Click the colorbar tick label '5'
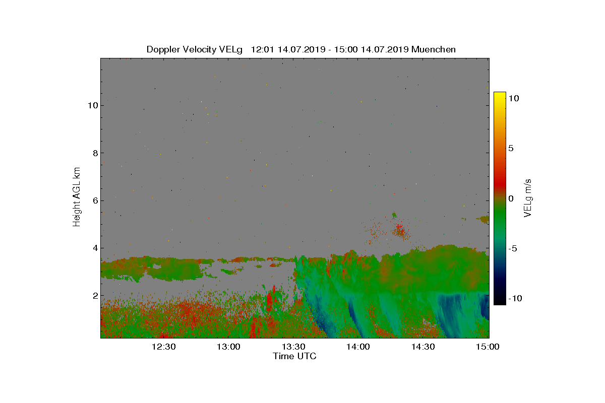Image resolution: width=605 pixels, height=403 pixels. [x=511, y=148]
